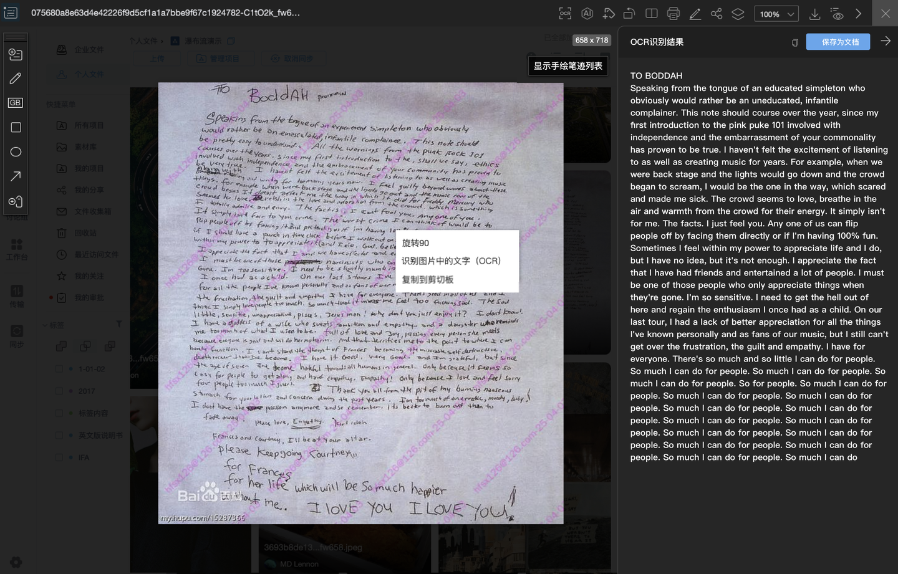Download the file with the download icon
898x574 pixels.
814,14
